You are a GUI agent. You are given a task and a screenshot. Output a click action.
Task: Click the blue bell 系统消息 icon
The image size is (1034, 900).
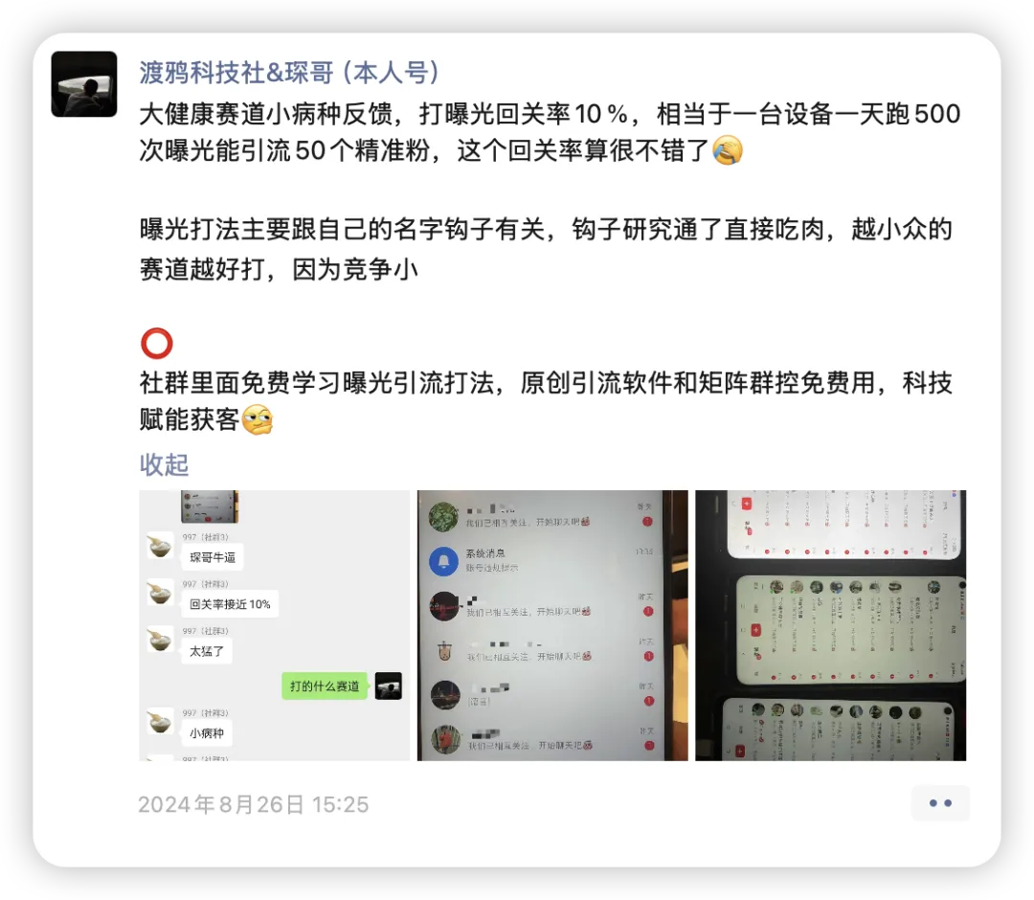(x=444, y=561)
